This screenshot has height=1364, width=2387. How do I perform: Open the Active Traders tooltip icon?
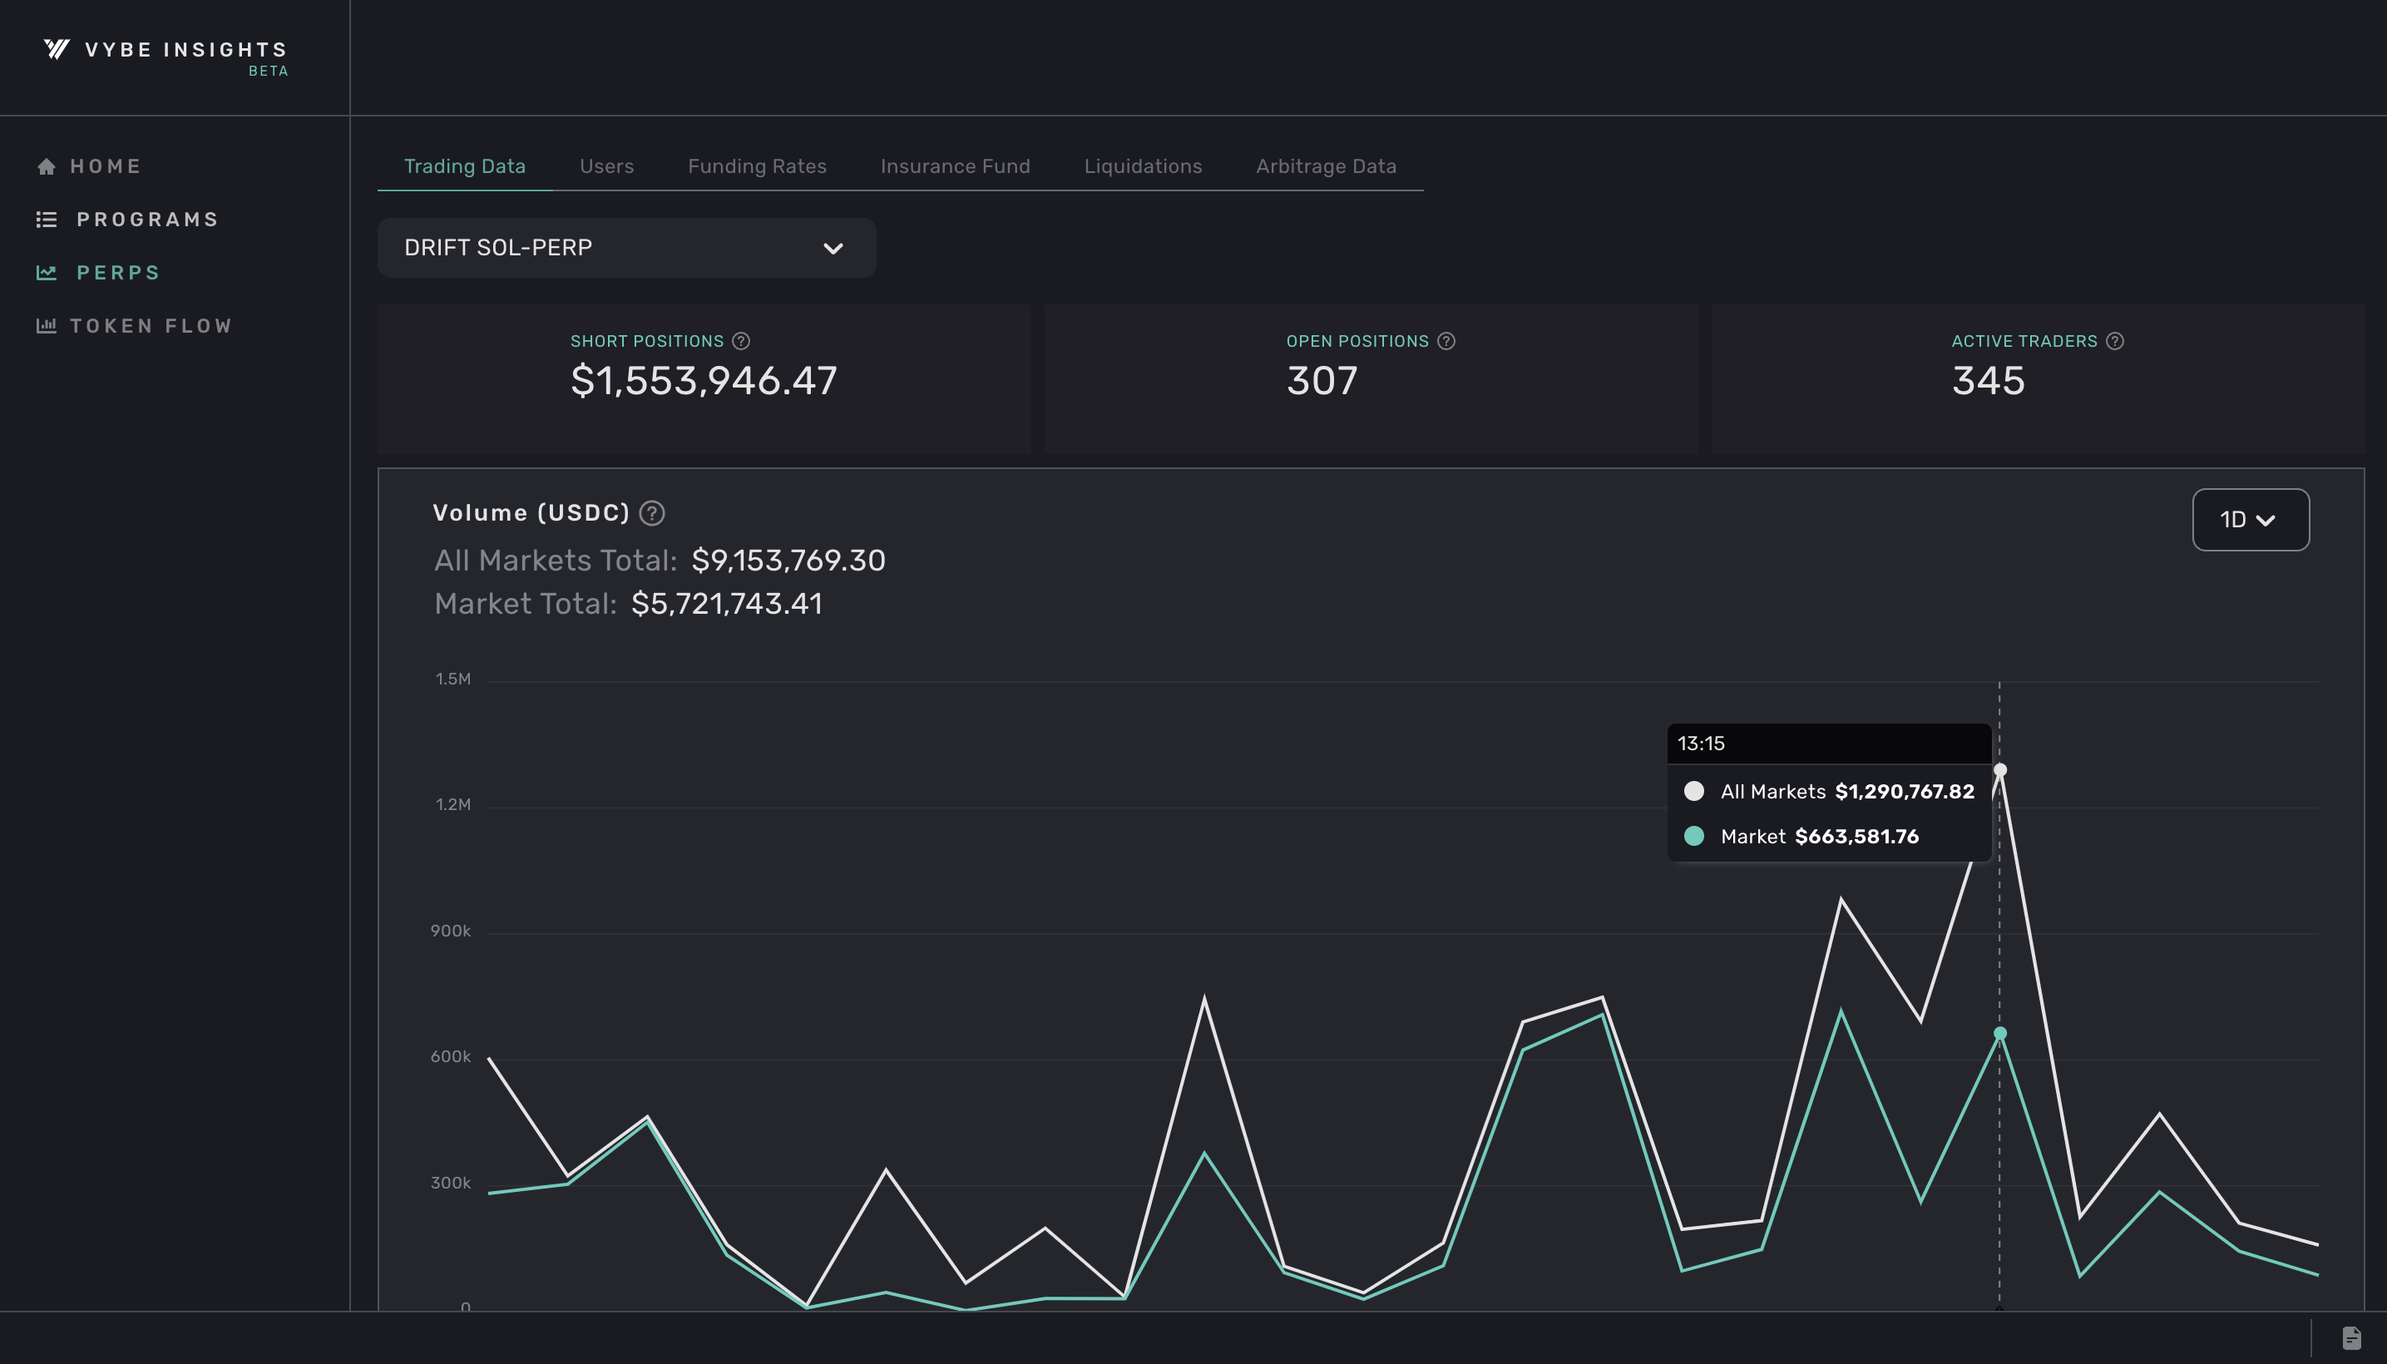(x=2115, y=341)
